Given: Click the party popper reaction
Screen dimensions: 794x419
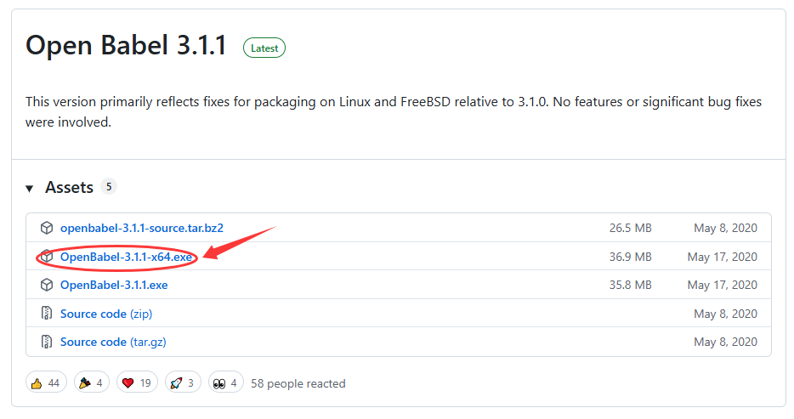Looking at the screenshot, I should coord(92,383).
